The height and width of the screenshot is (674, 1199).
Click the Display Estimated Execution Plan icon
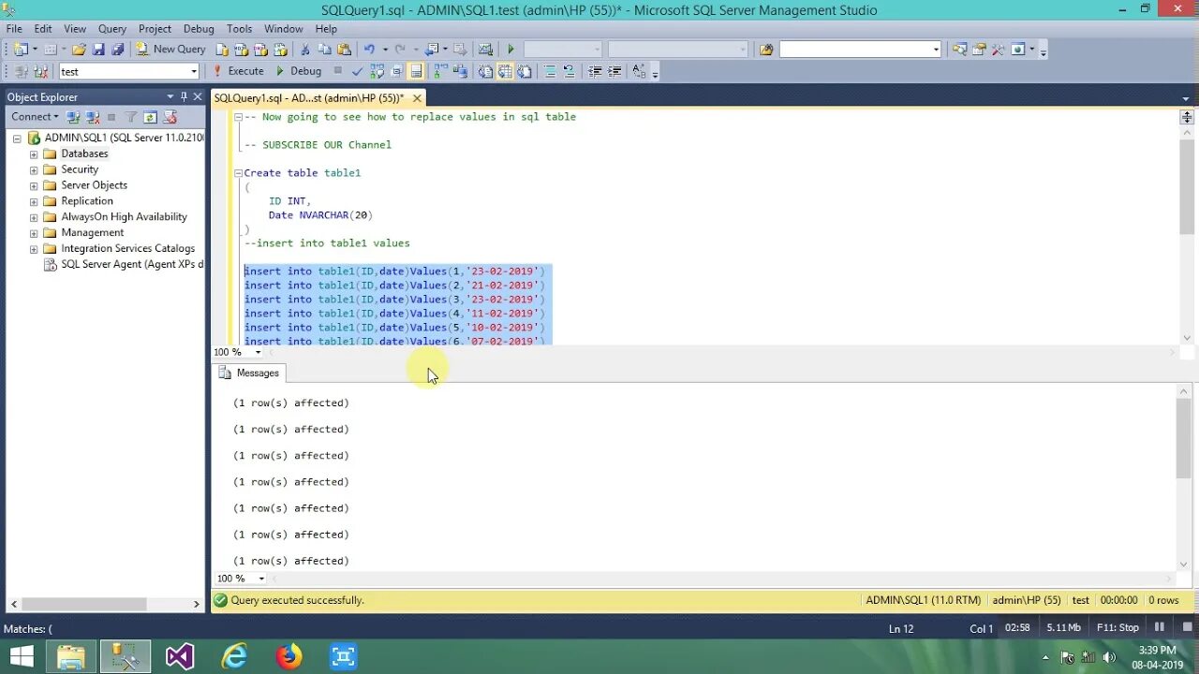coord(377,70)
